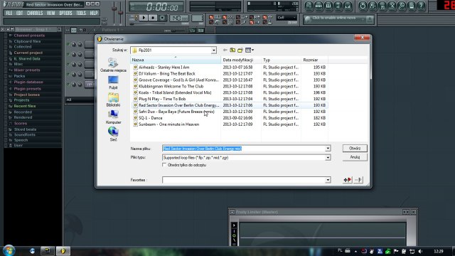Toggle second channel's green mute LED

click(68, 54)
